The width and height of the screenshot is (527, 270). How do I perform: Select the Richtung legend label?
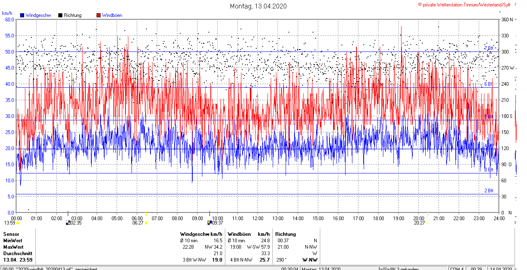click(73, 15)
